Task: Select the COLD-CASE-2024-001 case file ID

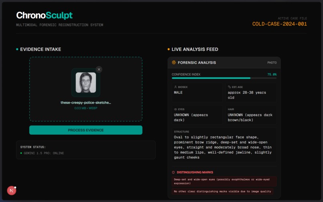Action: point(280,24)
